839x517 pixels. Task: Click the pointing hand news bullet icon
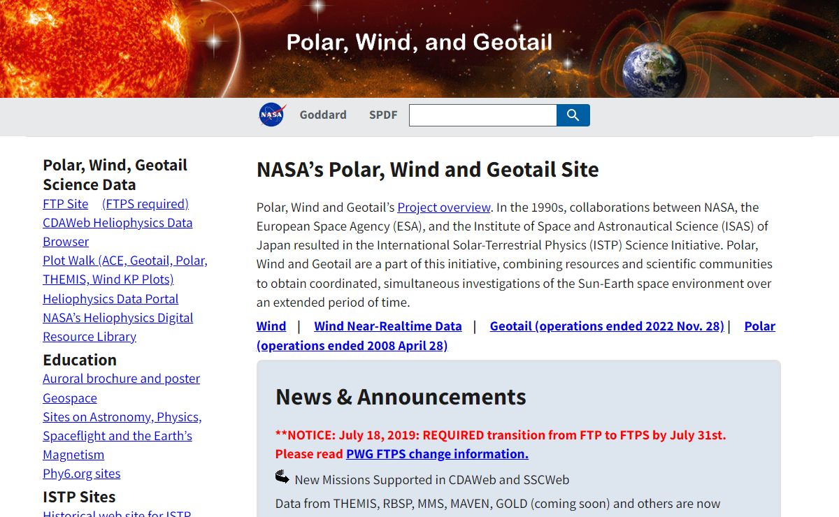point(282,477)
